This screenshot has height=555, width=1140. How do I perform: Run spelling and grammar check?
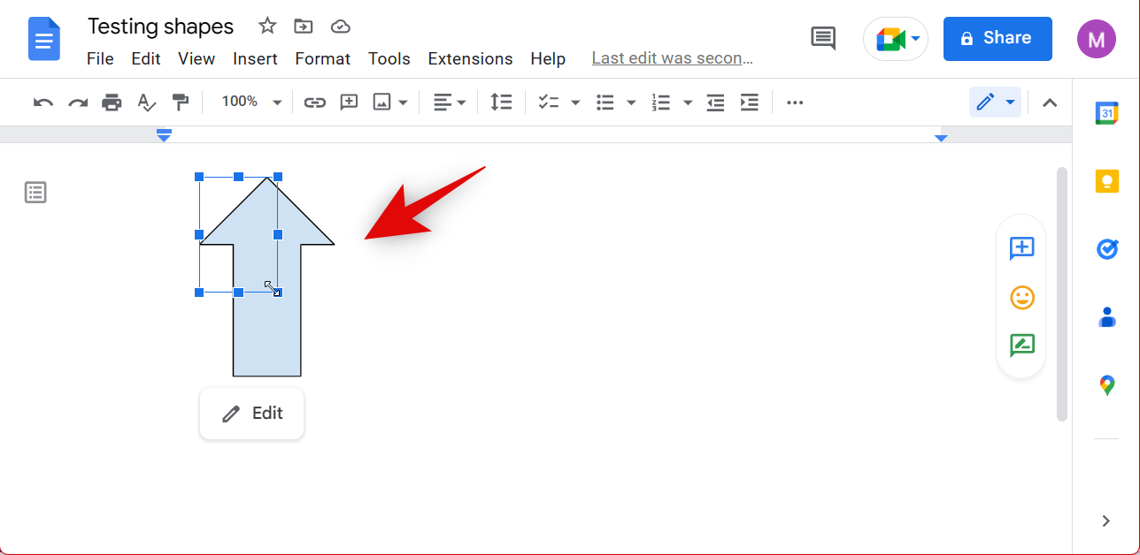pyautogui.click(x=147, y=103)
